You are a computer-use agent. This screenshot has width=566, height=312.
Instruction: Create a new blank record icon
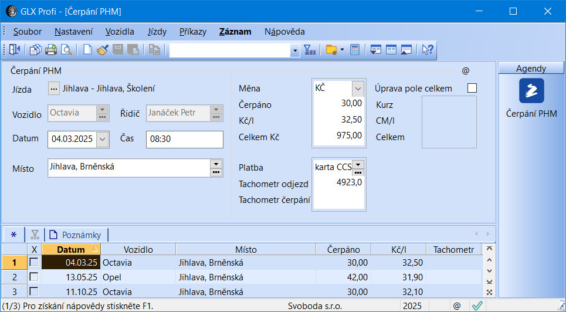(87, 50)
